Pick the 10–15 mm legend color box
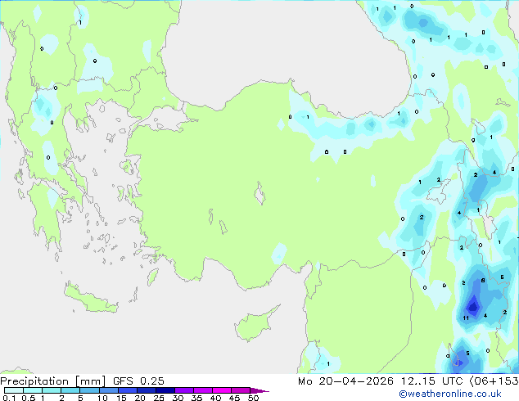The width and height of the screenshot is (519, 401). pyautogui.click(x=109, y=390)
